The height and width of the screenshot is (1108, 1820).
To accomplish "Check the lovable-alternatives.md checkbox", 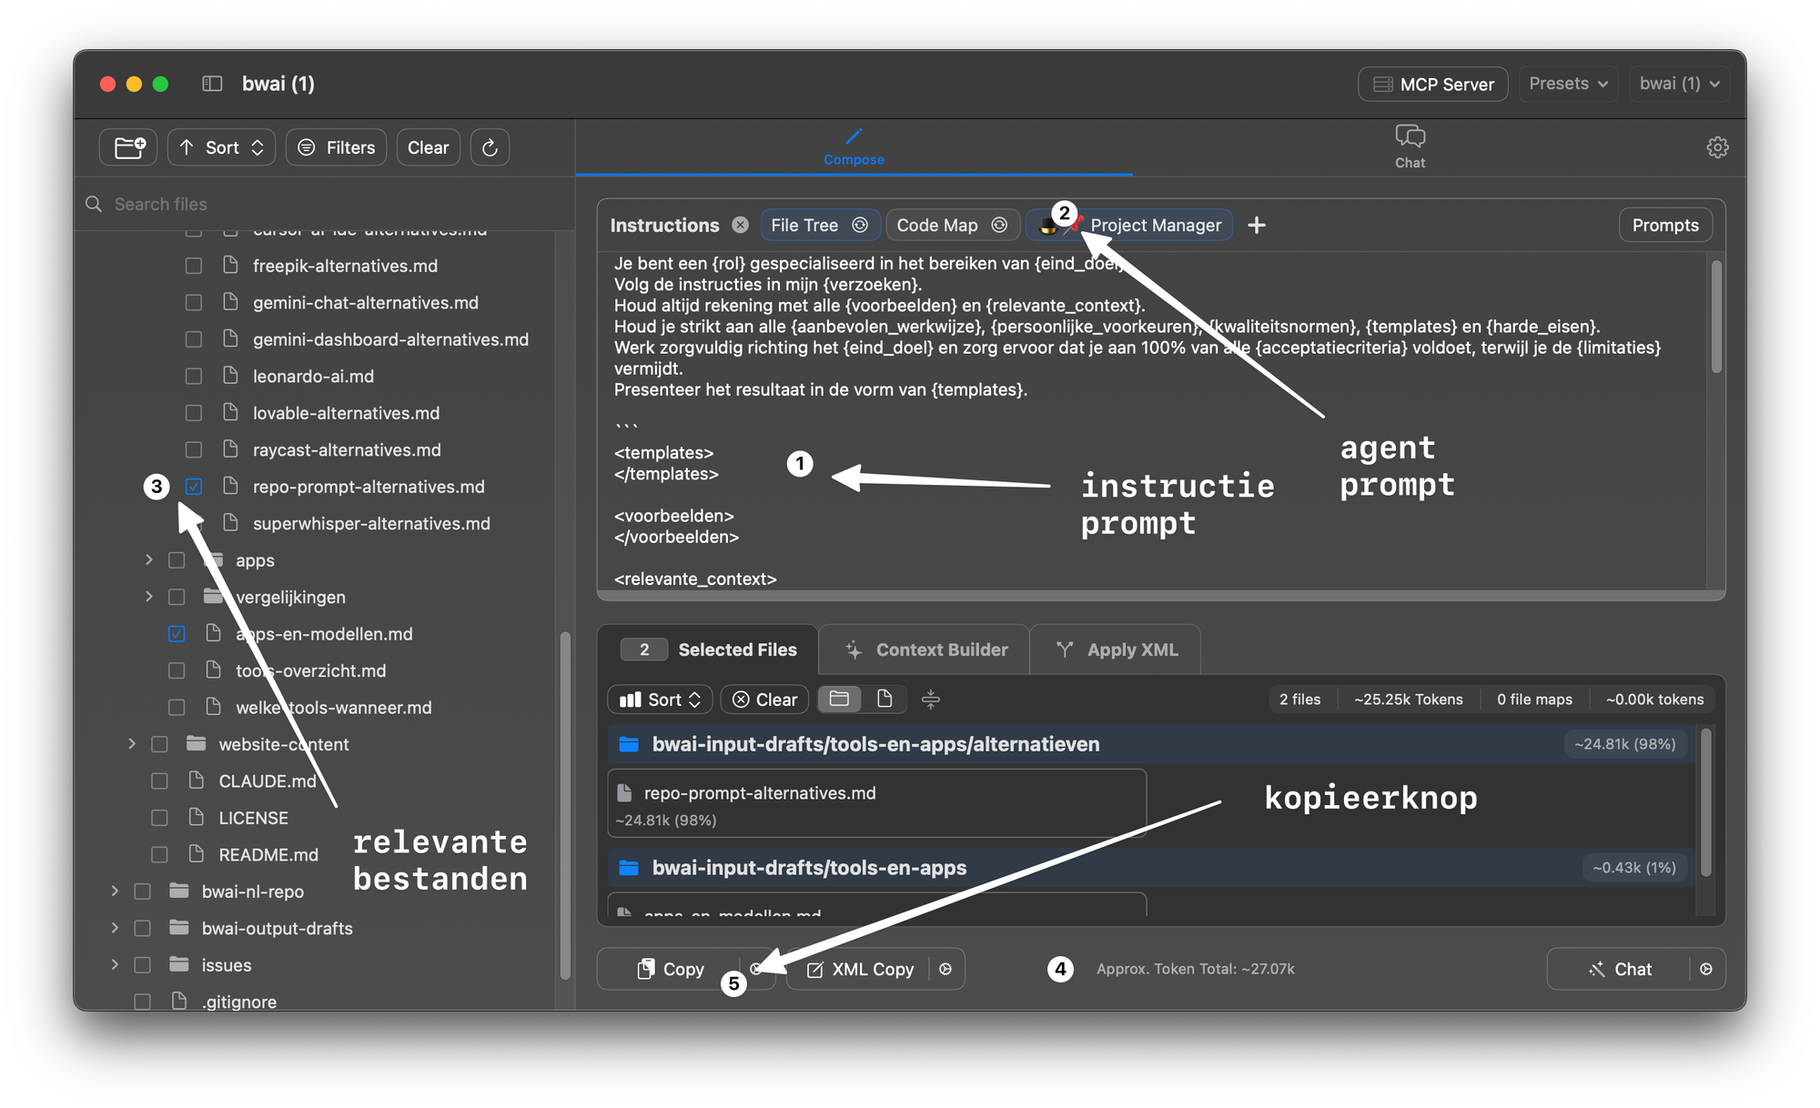I will pyautogui.click(x=194, y=413).
